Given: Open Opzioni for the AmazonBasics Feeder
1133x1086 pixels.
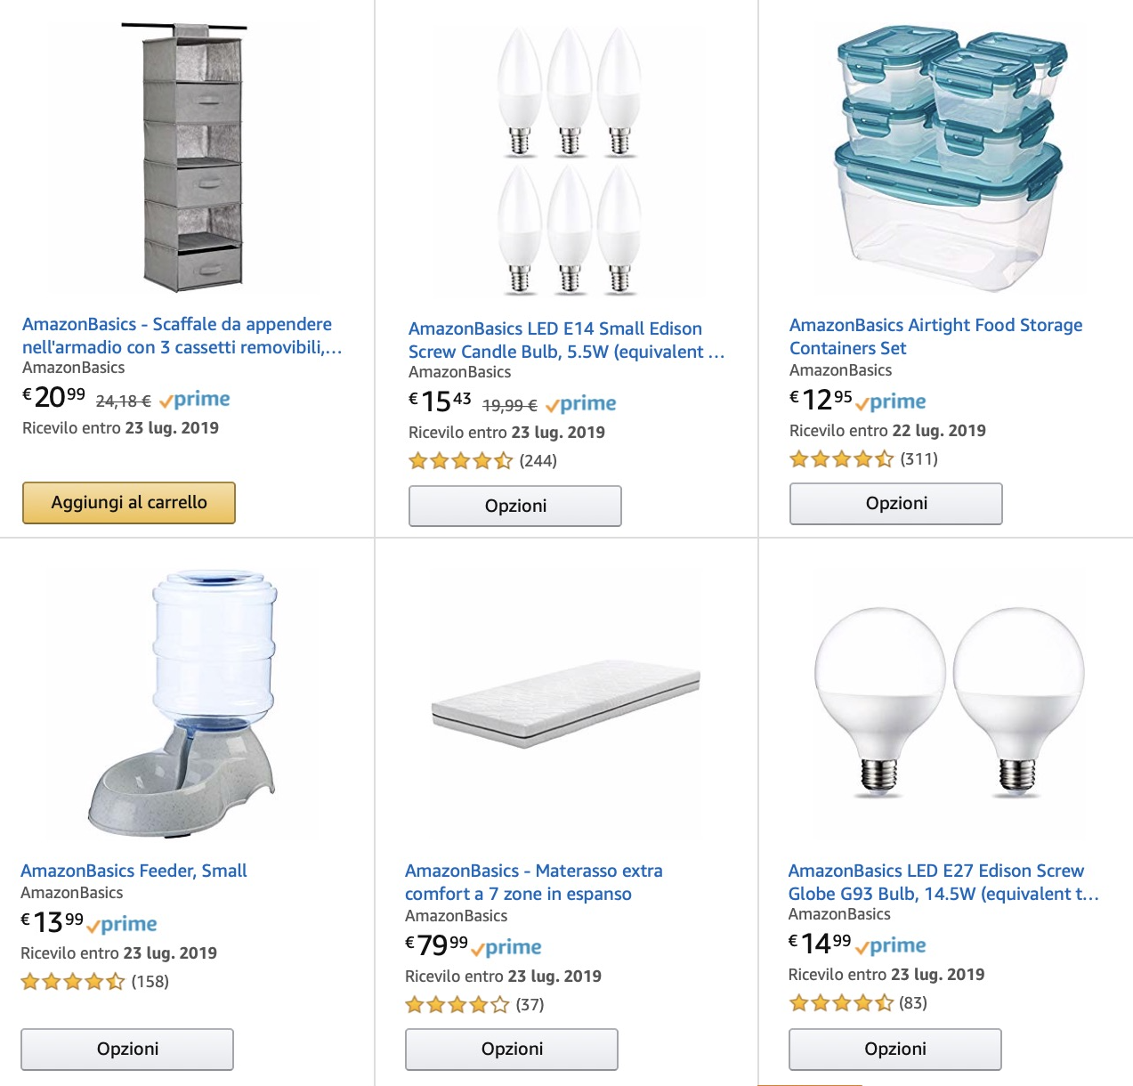Looking at the screenshot, I should click(127, 1050).
